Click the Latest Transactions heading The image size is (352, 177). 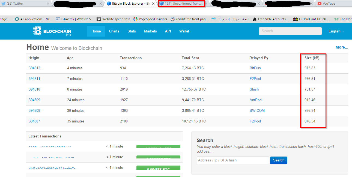(x=45, y=136)
